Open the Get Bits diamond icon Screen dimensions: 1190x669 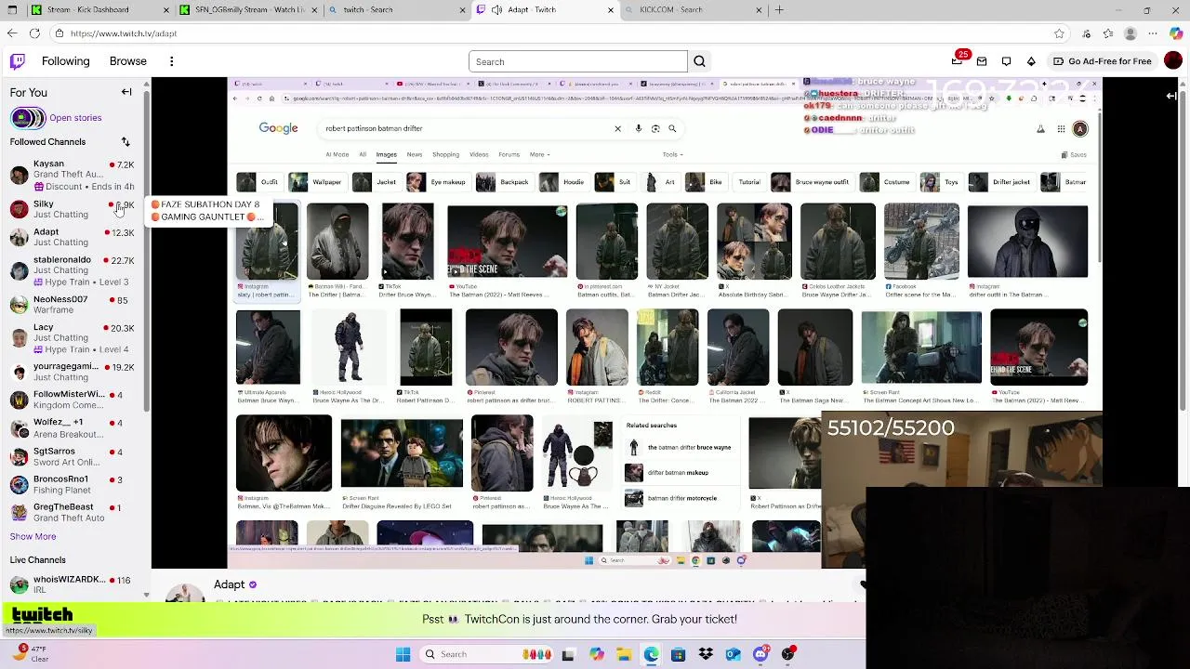(x=1031, y=61)
